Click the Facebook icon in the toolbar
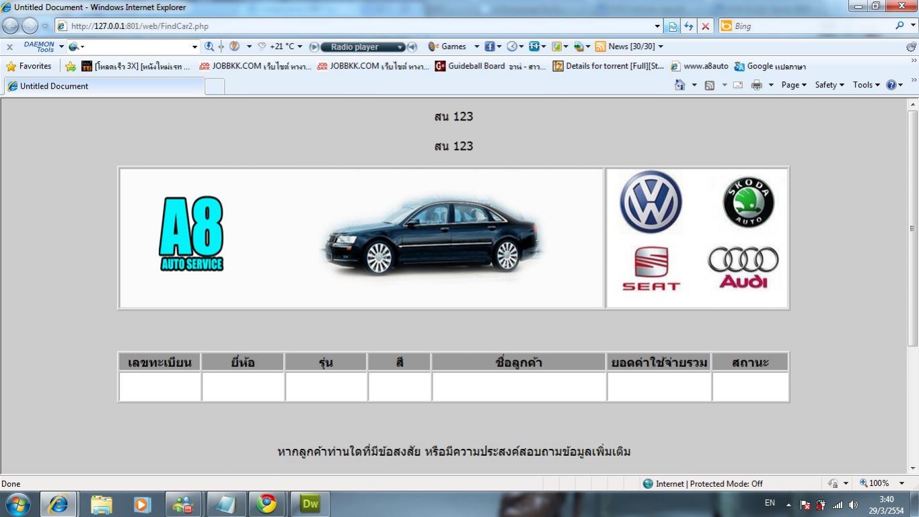This screenshot has width=919, height=517. pyautogui.click(x=490, y=46)
